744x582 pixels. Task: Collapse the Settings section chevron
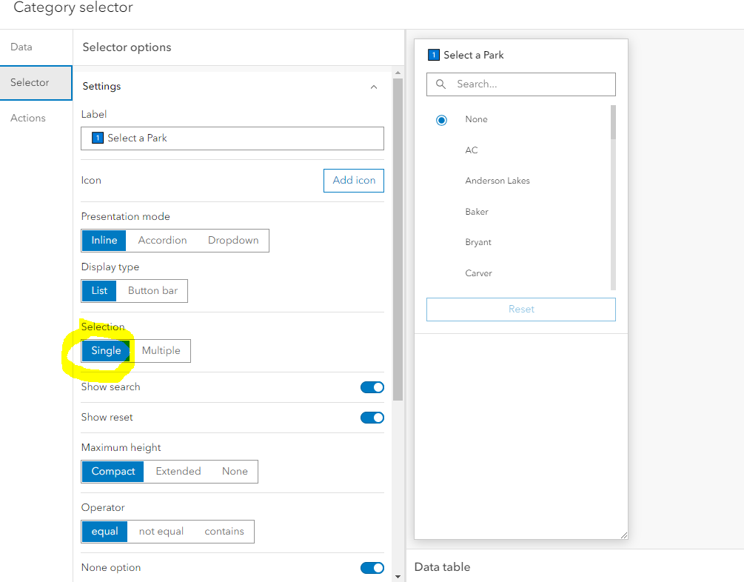(374, 86)
